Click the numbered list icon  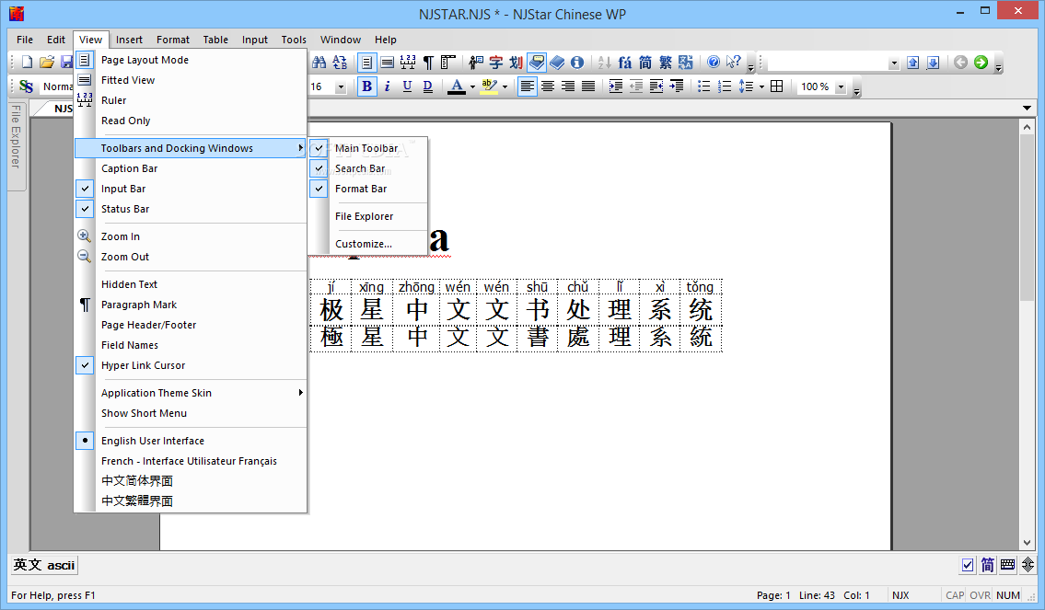[x=725, y=86]
